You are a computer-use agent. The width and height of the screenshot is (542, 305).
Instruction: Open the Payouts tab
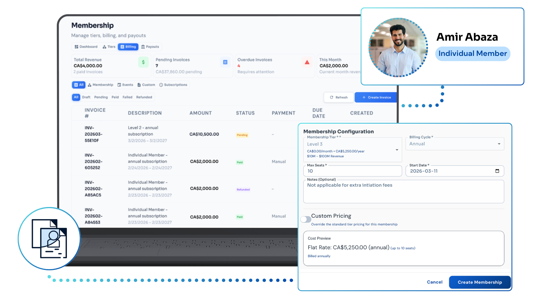point(150,47)
